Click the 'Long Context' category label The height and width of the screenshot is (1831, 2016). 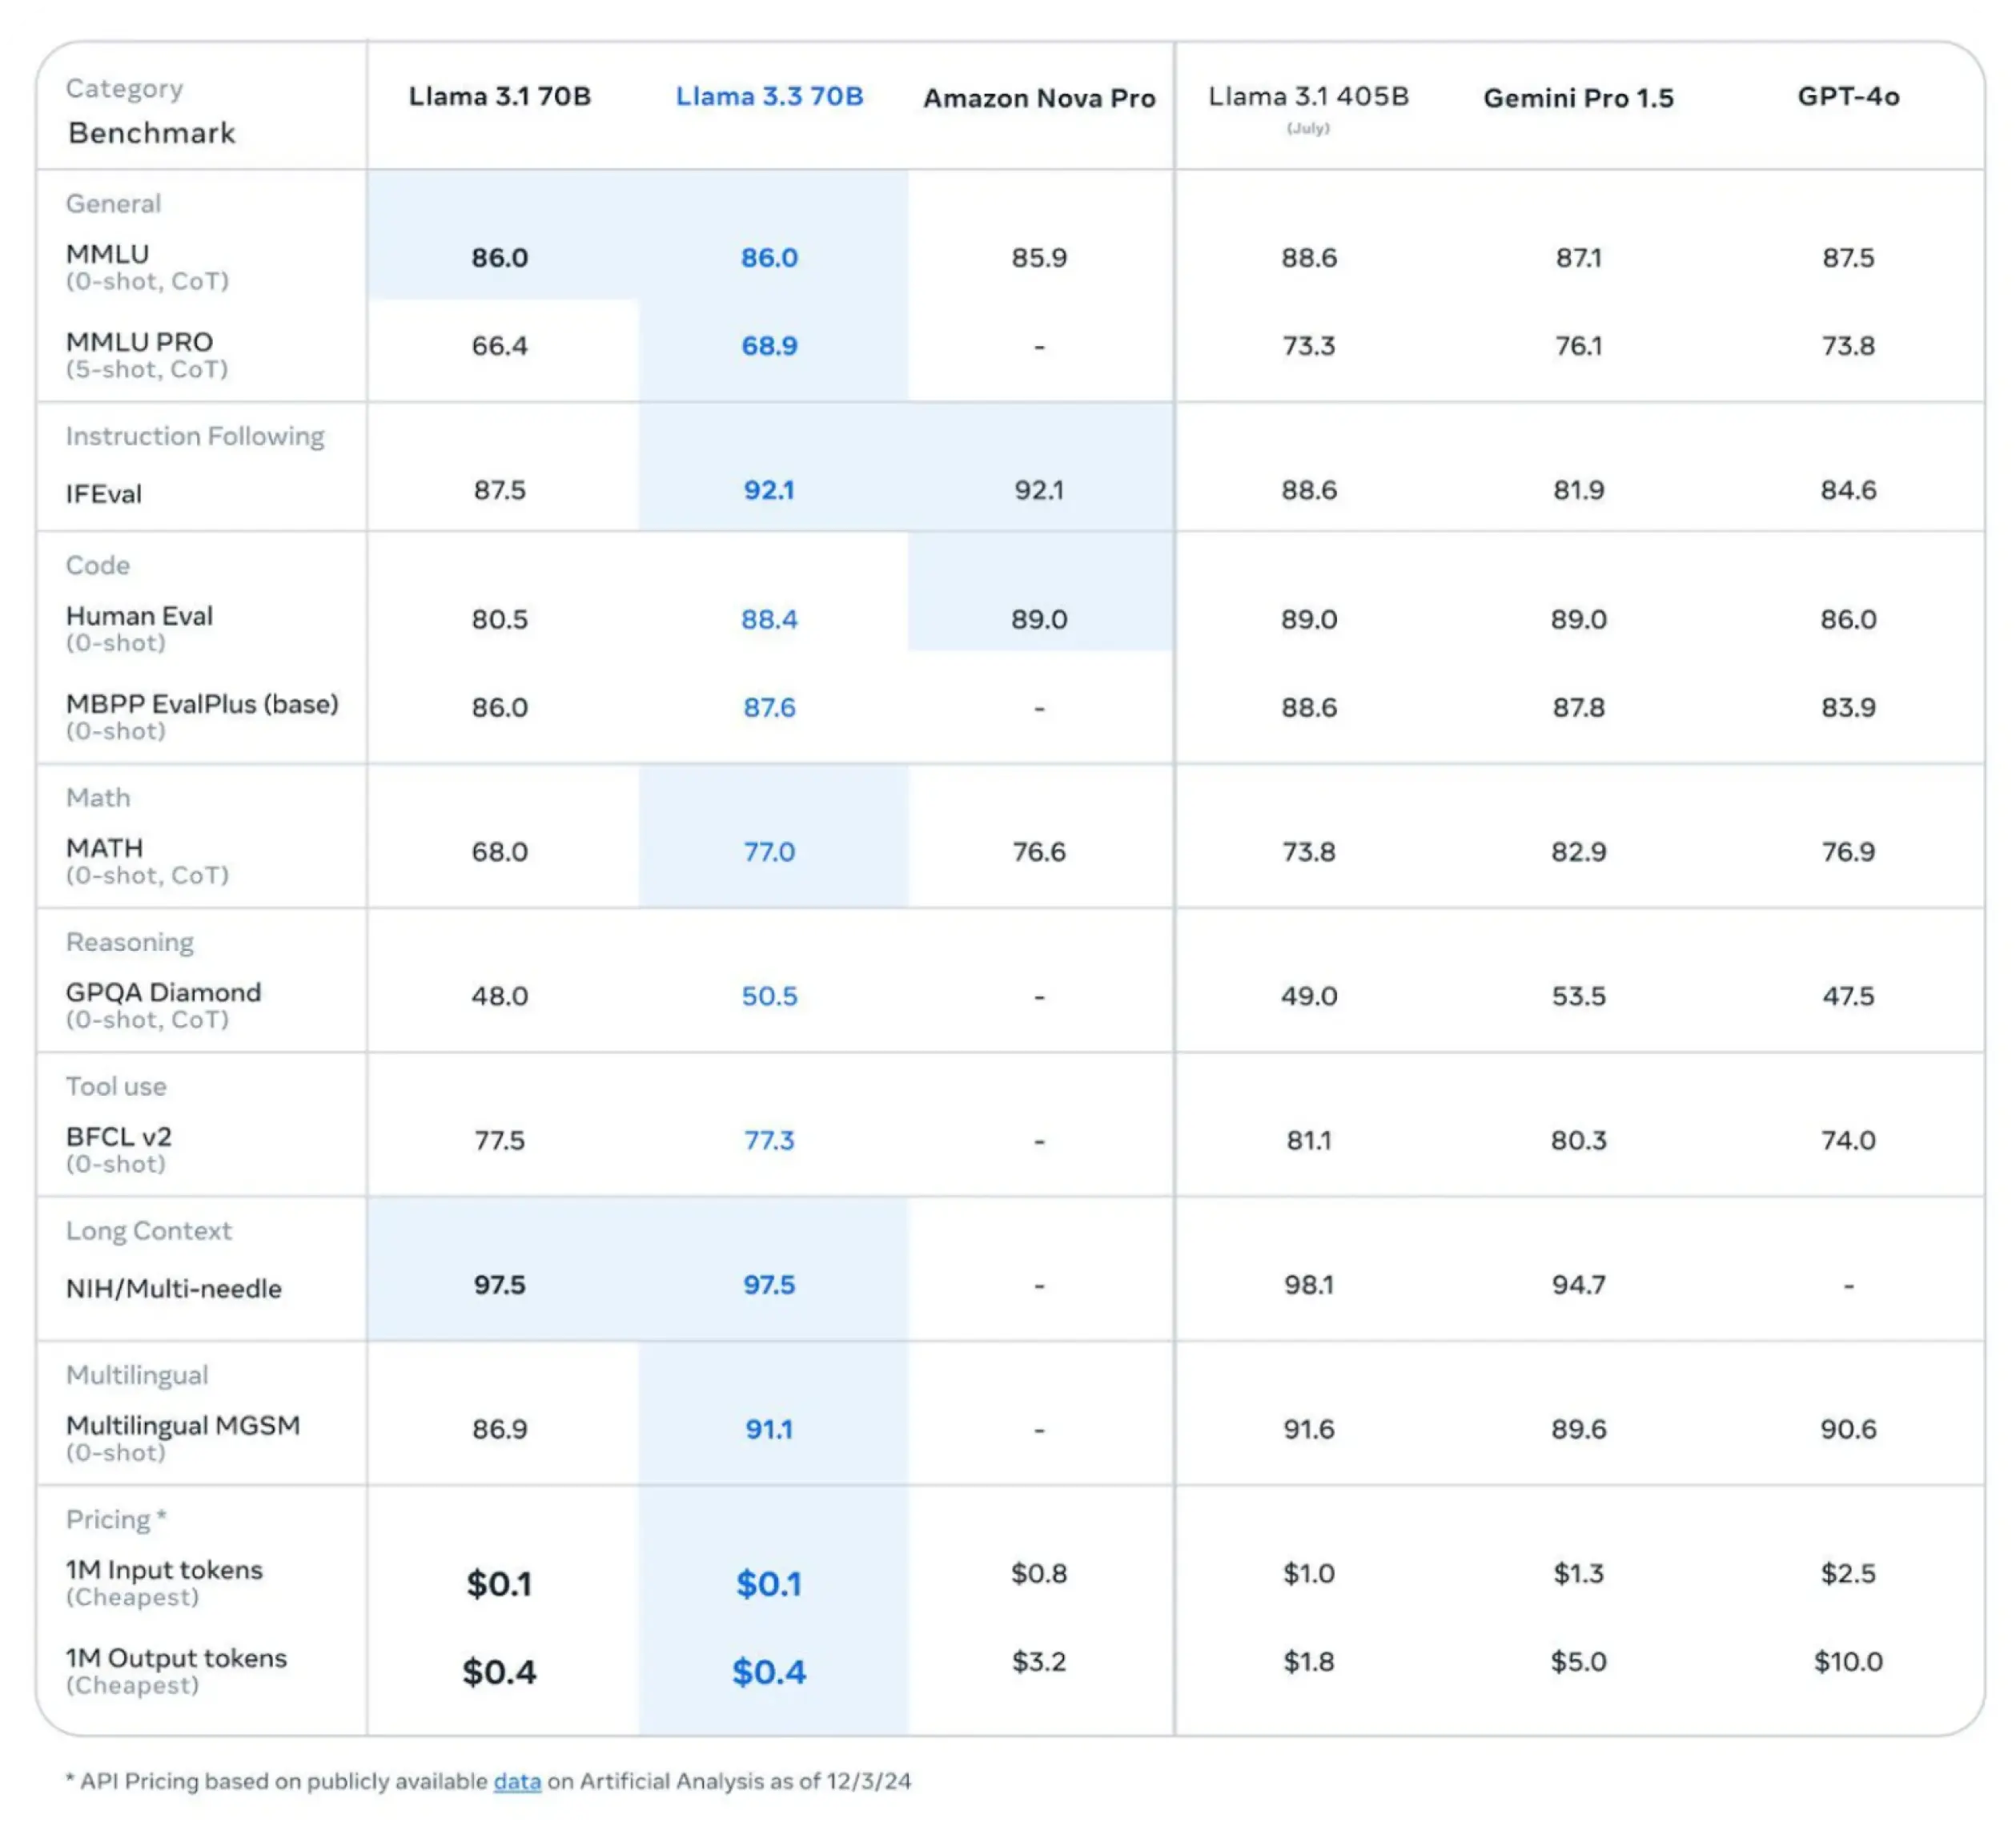point(149,1230)
